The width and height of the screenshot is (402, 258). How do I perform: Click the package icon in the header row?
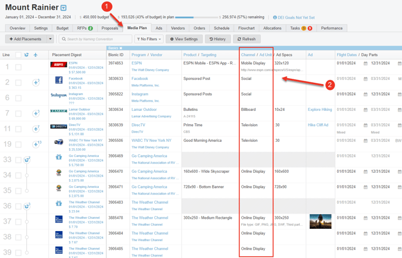pyautogui.click(x=26, y=55)
